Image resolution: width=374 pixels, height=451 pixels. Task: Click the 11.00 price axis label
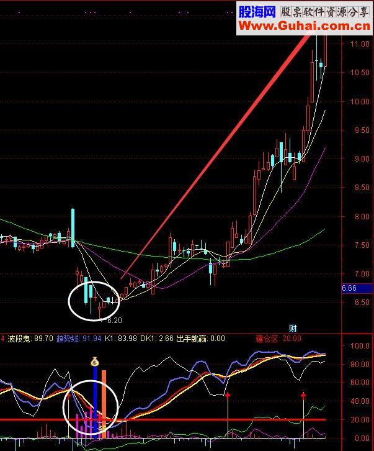pos(359,44)
